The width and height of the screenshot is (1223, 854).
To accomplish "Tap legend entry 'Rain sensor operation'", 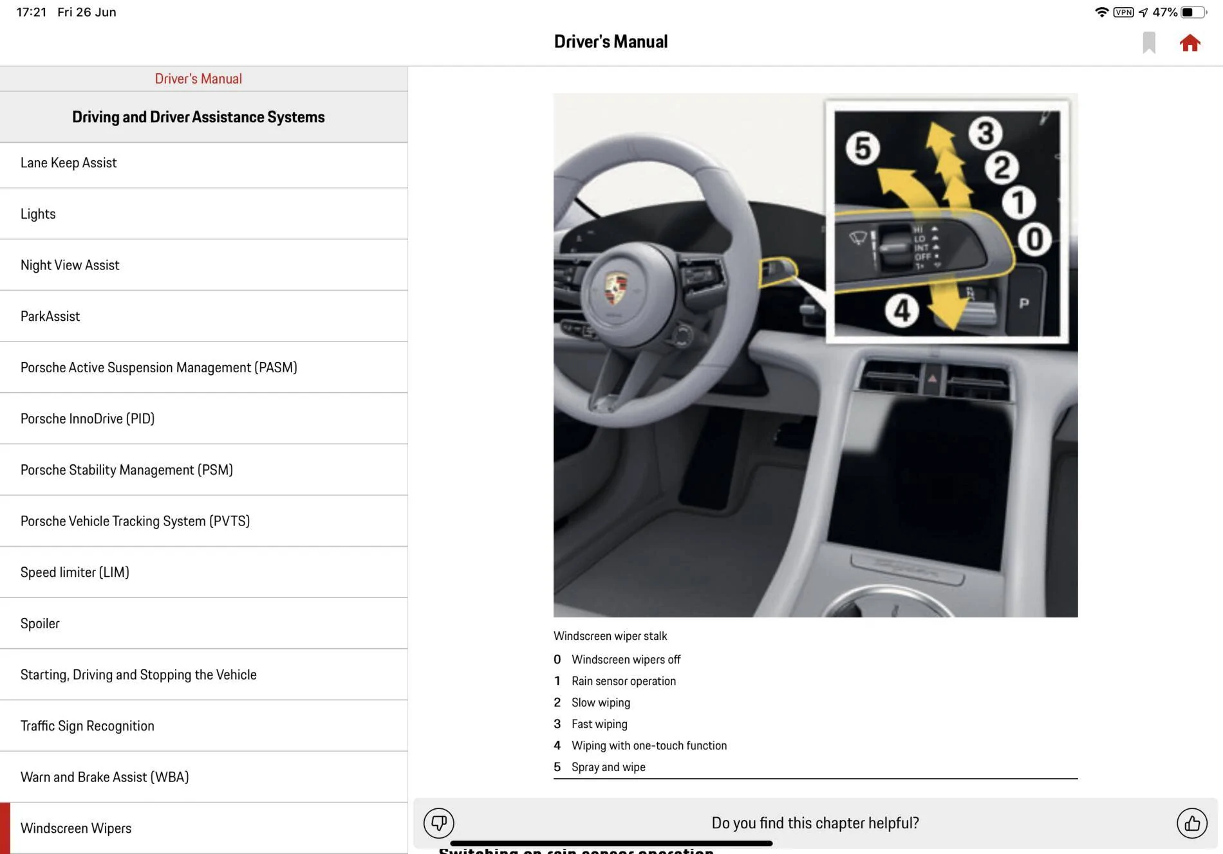I will point(624,681).
